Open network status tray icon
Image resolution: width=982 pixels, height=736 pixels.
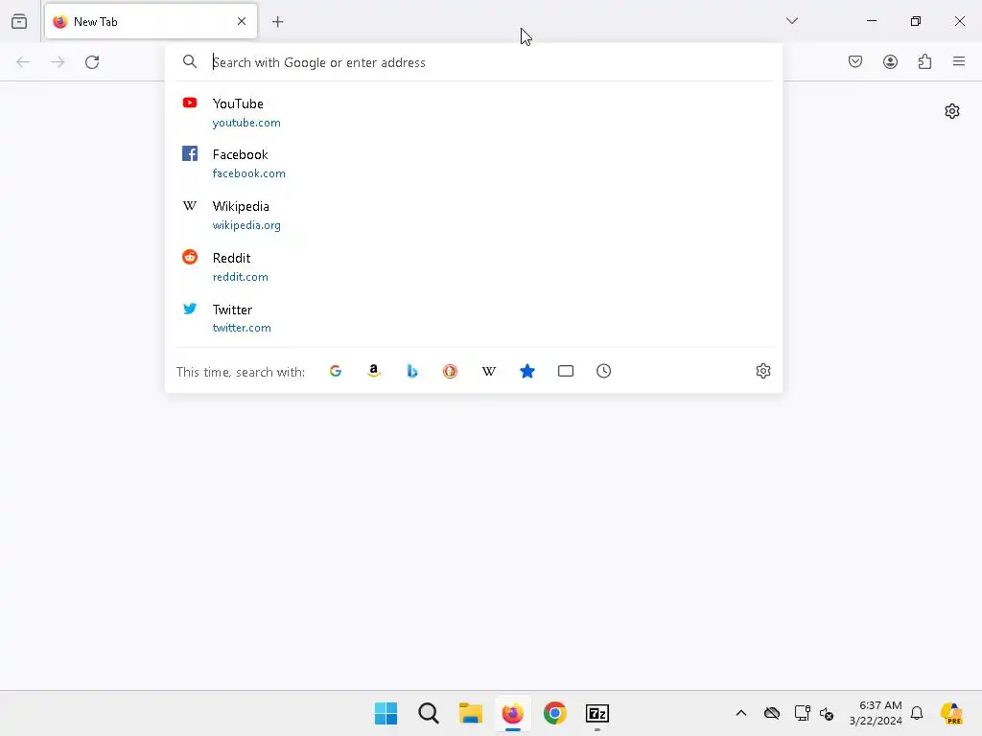point(803,713)
